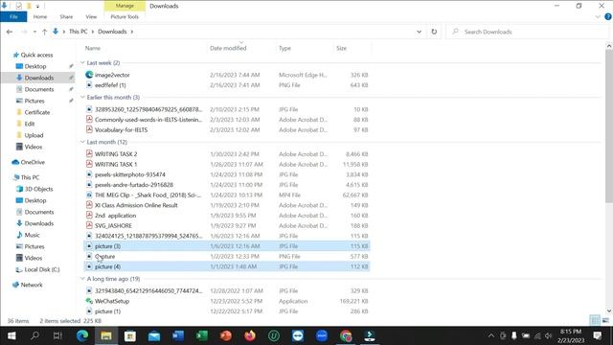This screenshot has height=345, width=613.
Task: Click the File Explorer taskbar icon
Action: [x=106, y=335]
